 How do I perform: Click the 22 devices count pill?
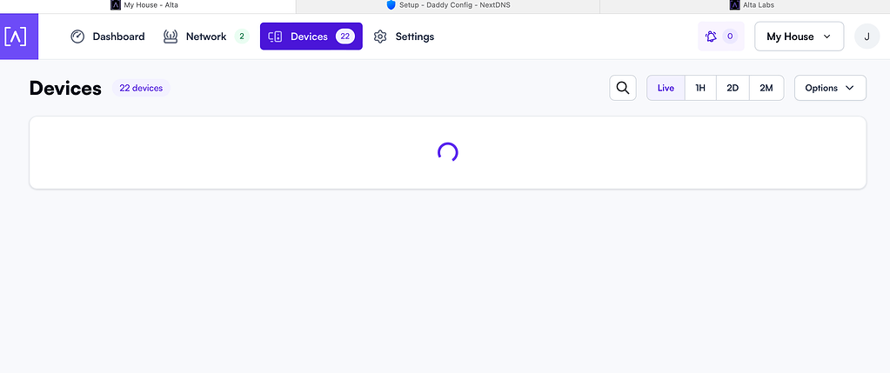click(141, 88)
